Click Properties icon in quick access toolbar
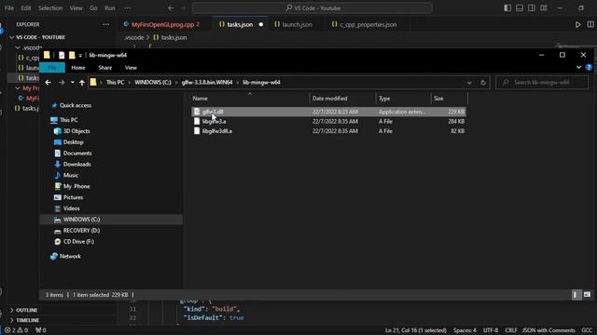 [62, 55]
